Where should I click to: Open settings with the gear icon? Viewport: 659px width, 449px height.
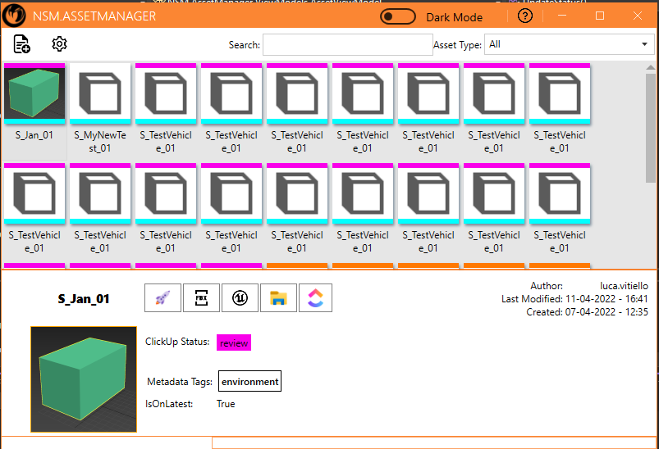[x=59, y=45]
